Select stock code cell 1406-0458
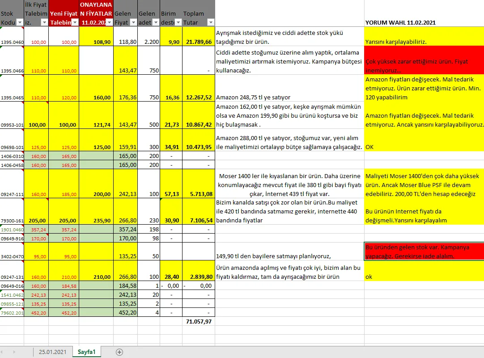484x358 pixels. tap(12, 165)
